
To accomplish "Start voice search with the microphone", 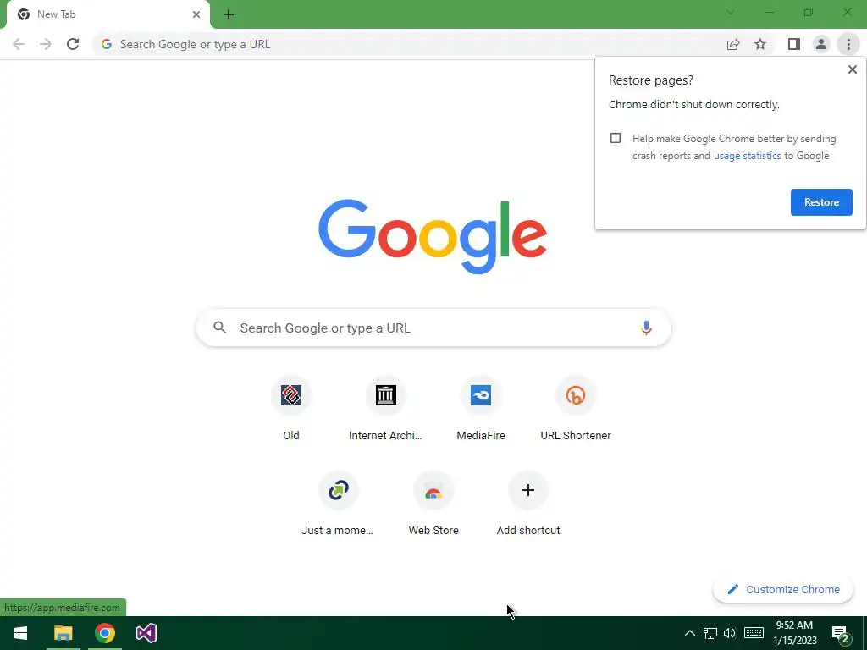I will 646,328.
